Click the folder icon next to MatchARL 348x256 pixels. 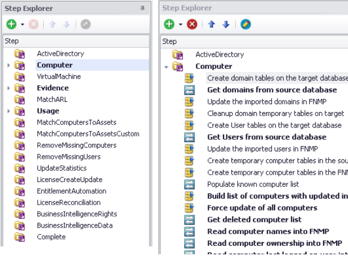pyautogui.click(x=20, y=100)
